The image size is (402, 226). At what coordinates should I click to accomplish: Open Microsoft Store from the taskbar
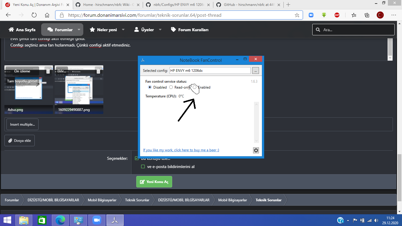[42, 220]
